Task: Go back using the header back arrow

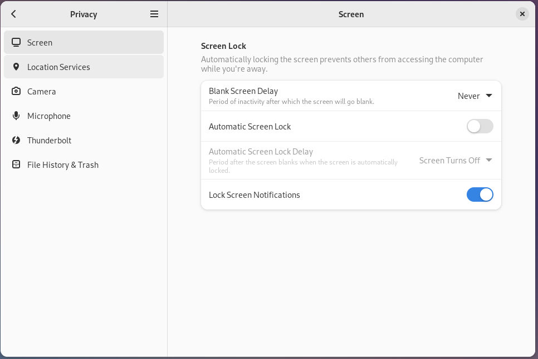Action: (14, 14)
